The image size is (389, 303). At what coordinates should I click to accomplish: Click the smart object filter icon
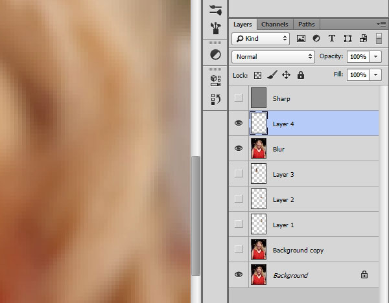tap(363, 39)
